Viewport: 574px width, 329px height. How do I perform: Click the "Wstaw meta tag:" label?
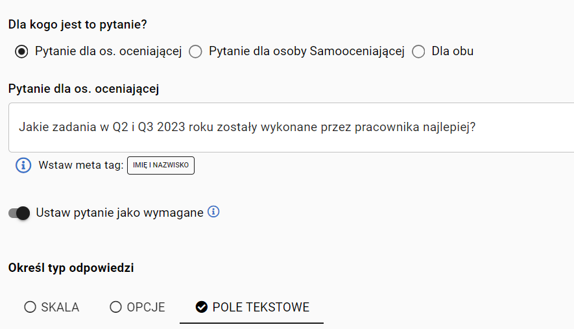point(81,165)
